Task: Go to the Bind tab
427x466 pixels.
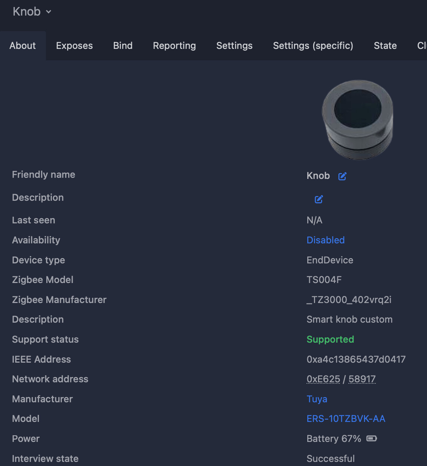Action: pyautogui.click(x=123, y=46)
